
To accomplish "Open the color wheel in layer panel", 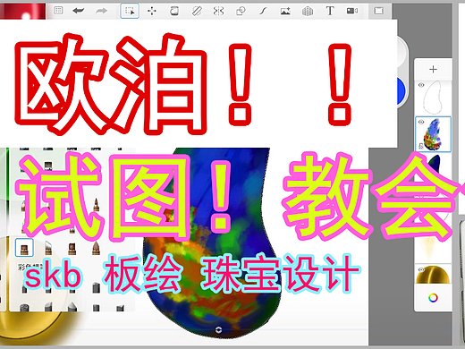I will pyautogui.click(x=433, y=298).
